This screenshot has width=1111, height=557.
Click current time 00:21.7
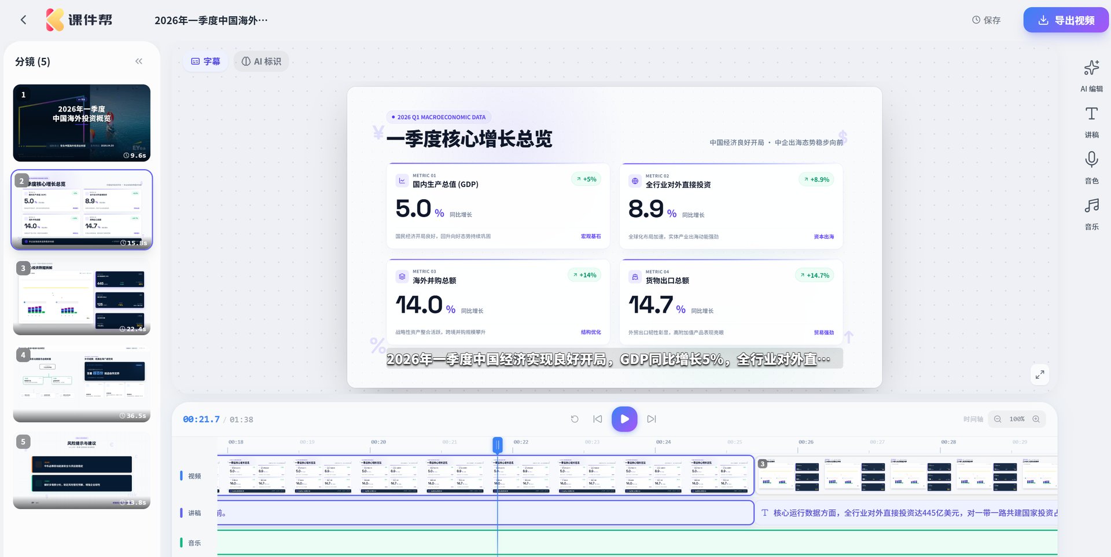pyautogui.click(x=201, y=419)
